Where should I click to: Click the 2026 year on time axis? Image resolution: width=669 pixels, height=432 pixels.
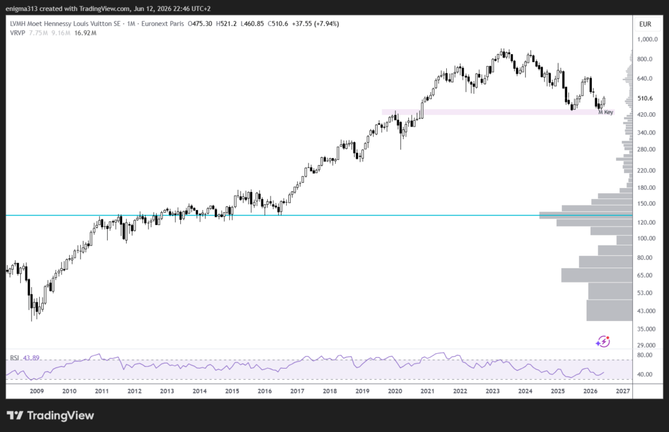pyautogui.click(x=591, y=391)
